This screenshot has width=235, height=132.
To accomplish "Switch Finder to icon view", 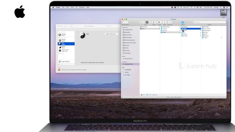I will pyautogui.click(x=141, y=22).
